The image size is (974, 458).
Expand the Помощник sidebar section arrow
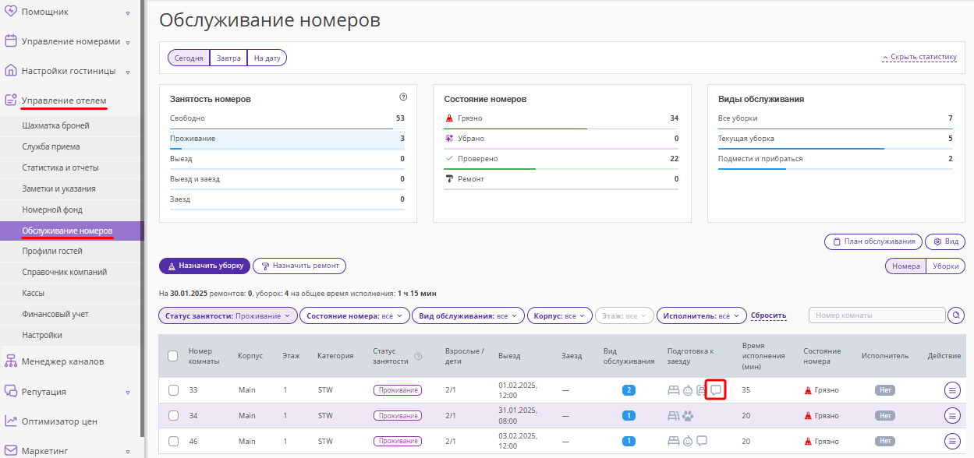[128, 13]
